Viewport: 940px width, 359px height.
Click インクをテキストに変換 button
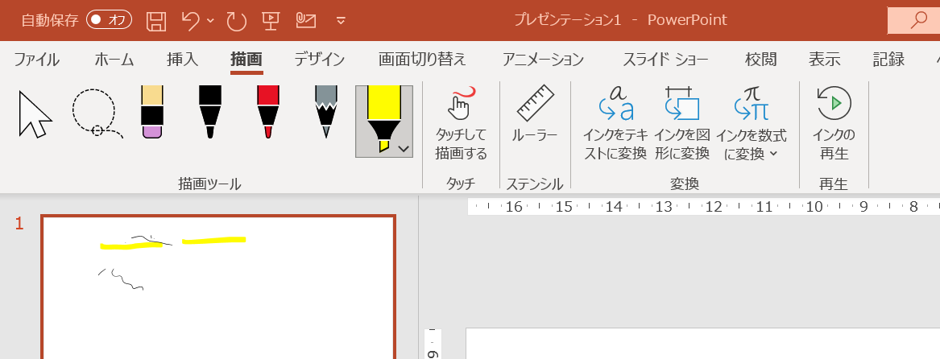[615, 124]
